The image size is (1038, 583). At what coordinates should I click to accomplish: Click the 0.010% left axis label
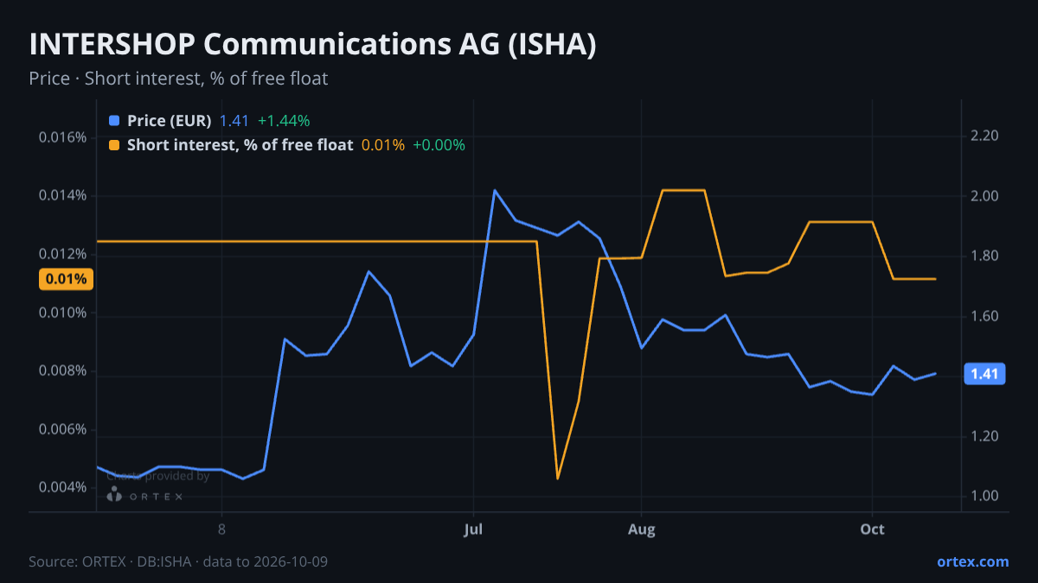(62, 313)
